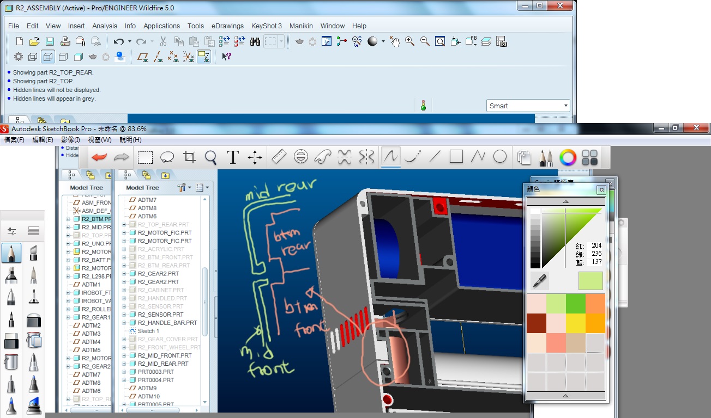Open the KeyShot 3 menu
Screen dimensions: 711x418
(x=267, y=26)
